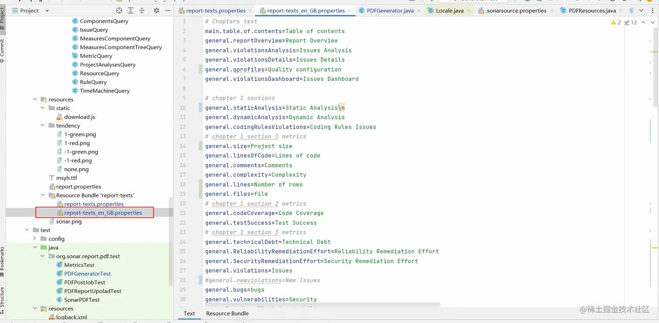Switch to the Resource Bundle editor tab

[x=227, y=313]
